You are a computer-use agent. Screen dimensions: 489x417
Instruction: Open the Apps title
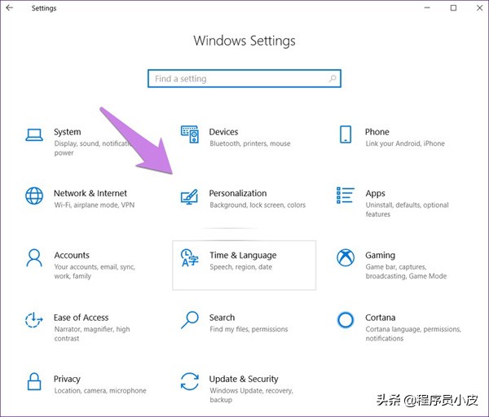[376, 194]
